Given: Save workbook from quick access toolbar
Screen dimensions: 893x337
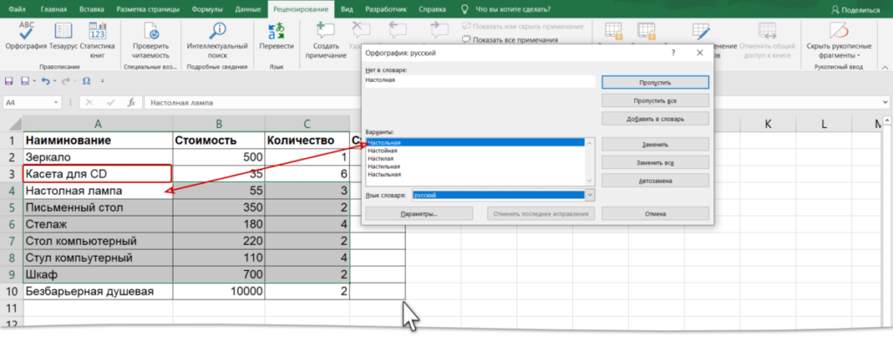Looking at the screenshot, I should coord(9,81).
